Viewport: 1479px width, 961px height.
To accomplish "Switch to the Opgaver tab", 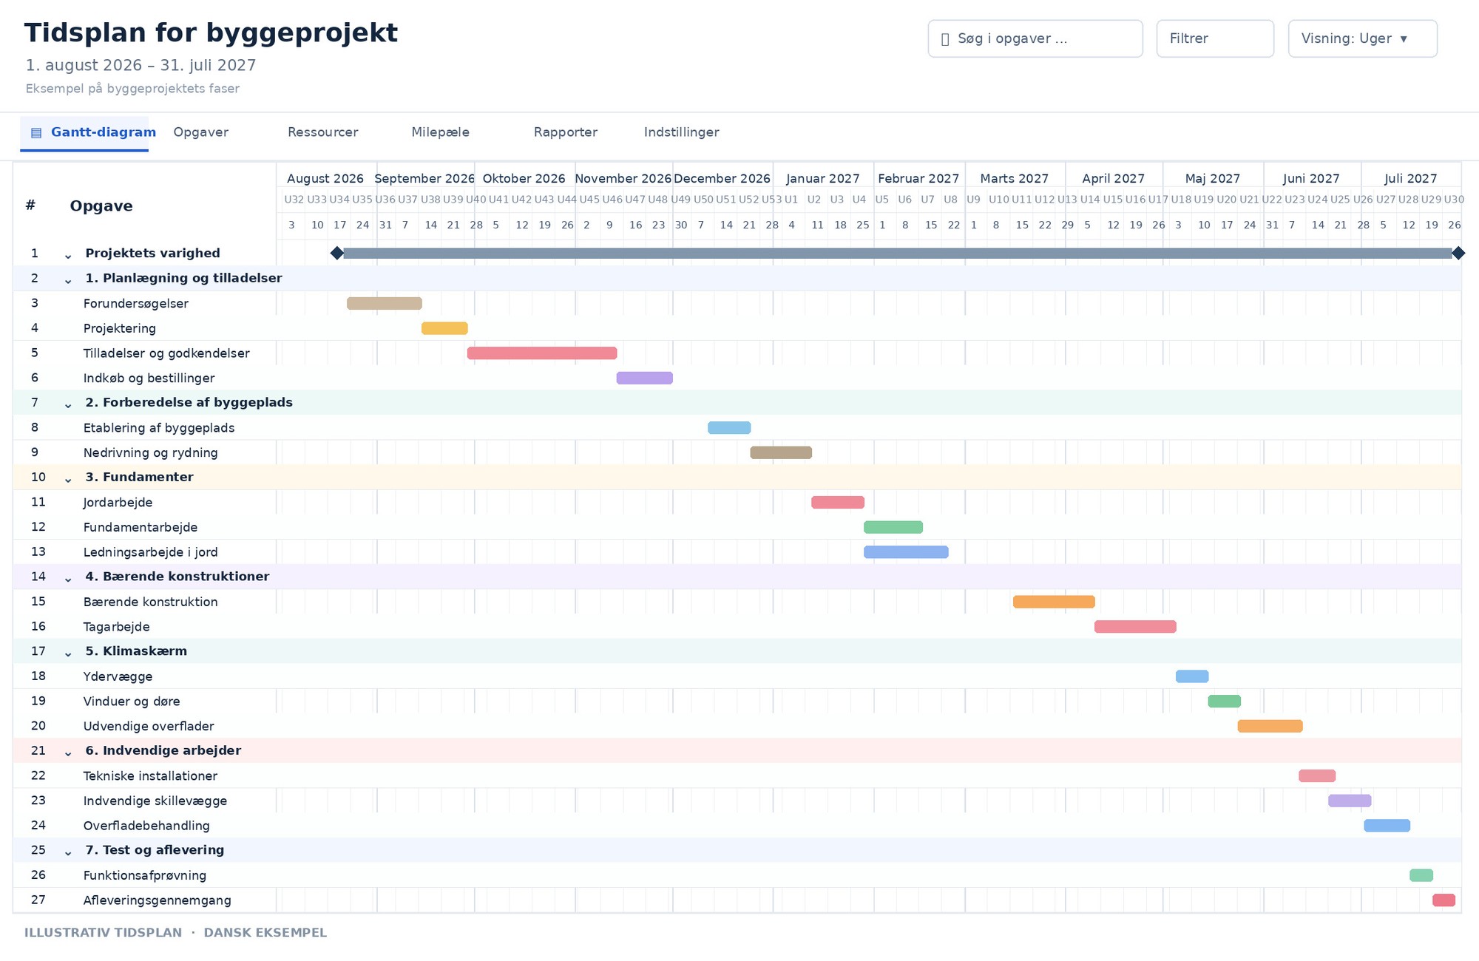I will coord(201,132).
